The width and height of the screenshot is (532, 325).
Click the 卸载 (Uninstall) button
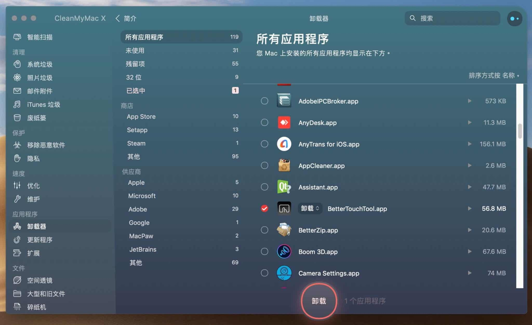click(x=319, y=300)
